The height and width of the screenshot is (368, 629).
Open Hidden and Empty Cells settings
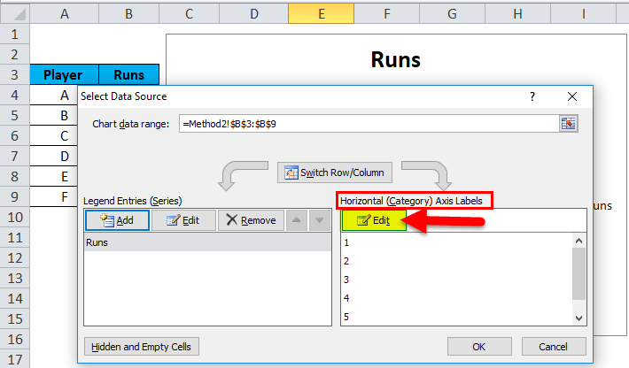[x=141, y=347]
